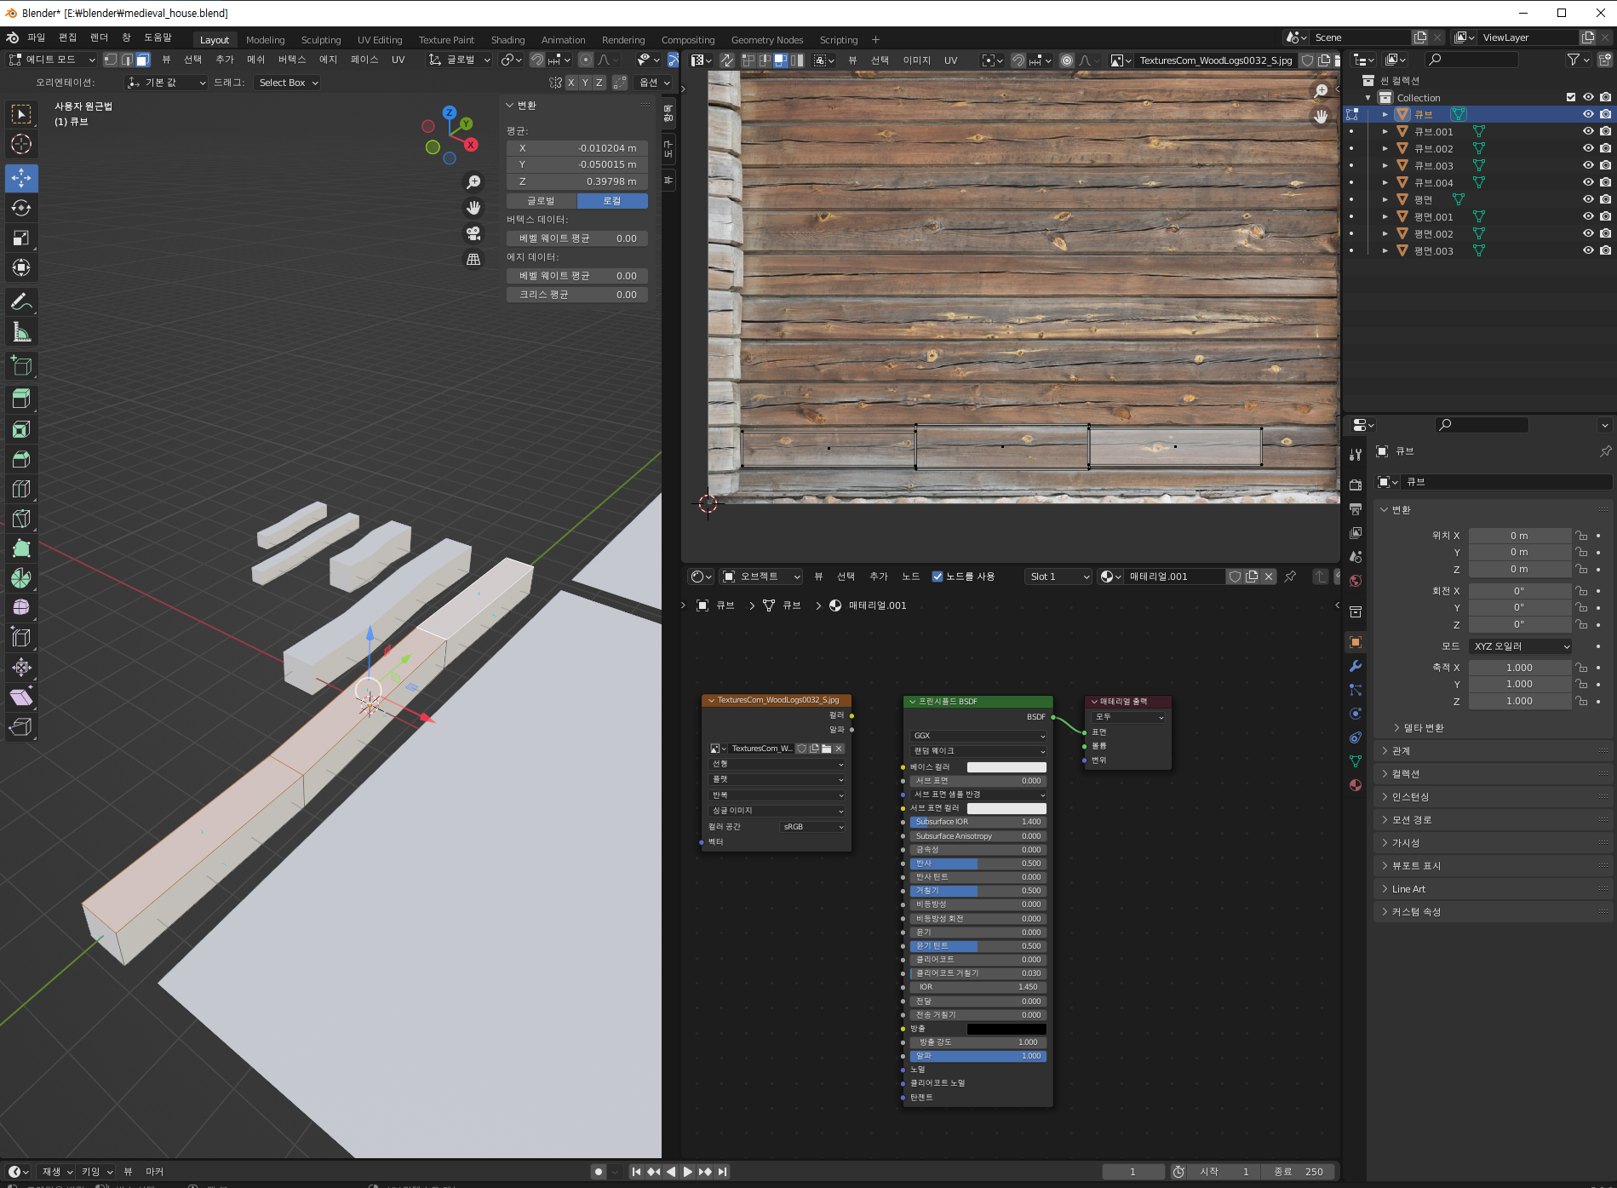1617x1188 pixels.
Task: Toggle eye icon for 큐브.004
Action: [1588, 182]
